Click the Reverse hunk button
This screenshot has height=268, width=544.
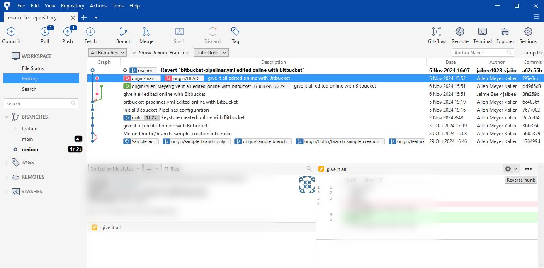521,180
